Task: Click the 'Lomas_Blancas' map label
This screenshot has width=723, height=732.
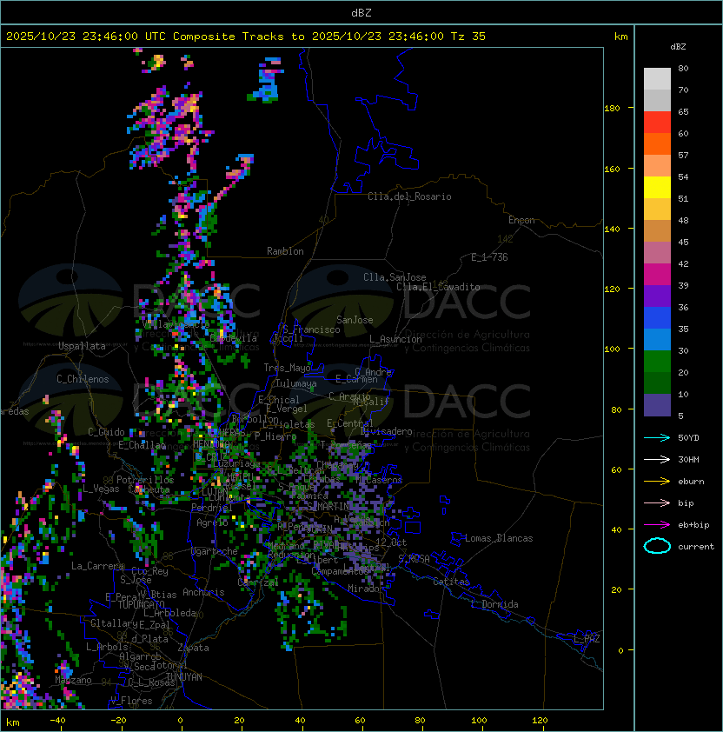Action: click(499, 538)
